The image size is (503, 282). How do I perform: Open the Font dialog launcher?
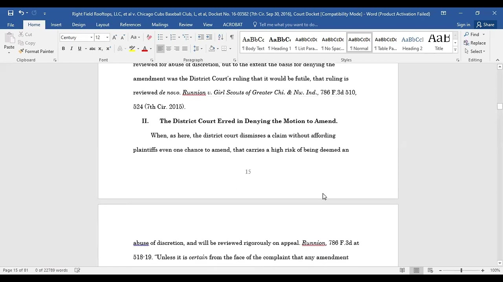(x=152, y=60)
